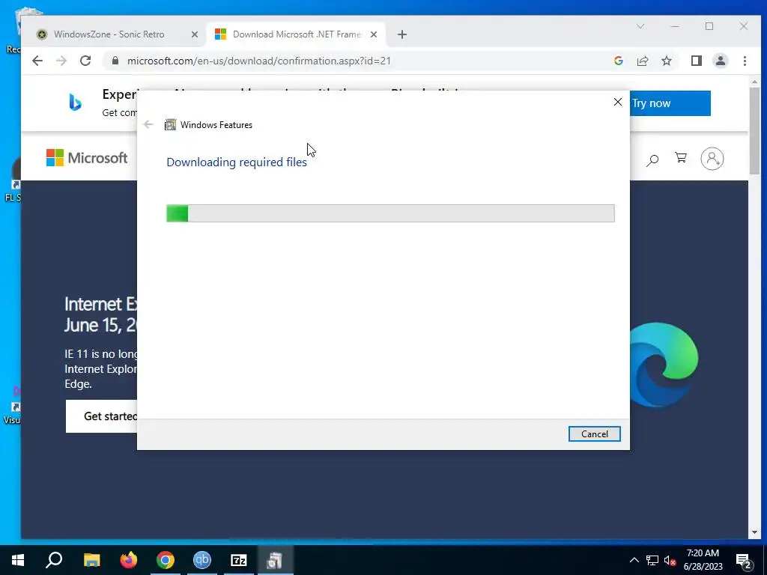Click the Get started button

pyautogui.click(x=102, y=416)
